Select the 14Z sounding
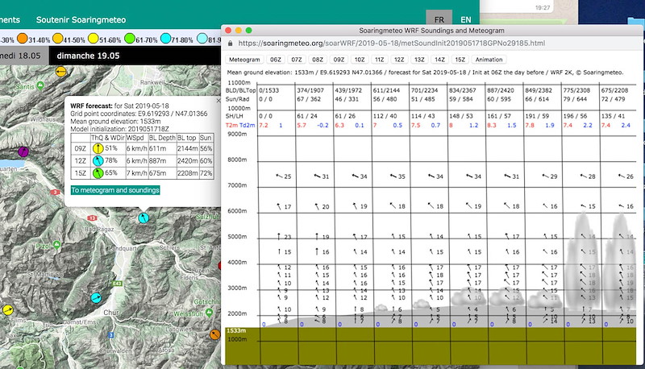Screen dimensions: 645x369 click(439, 60)
